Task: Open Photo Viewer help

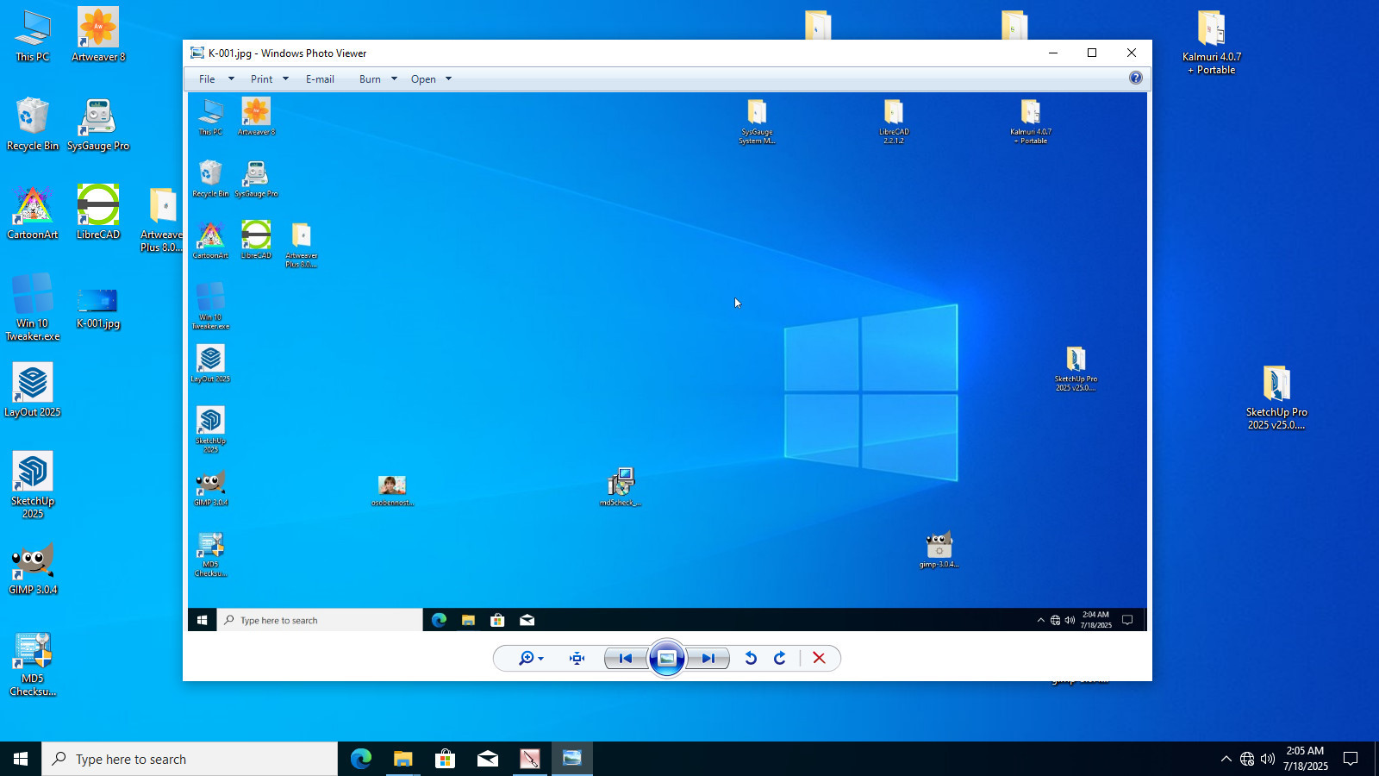Action: [x=1136, y=78]
